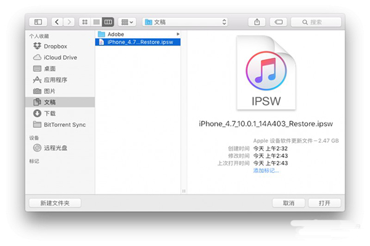Expand the Adobe folder arrow
This screenshot has height=246, width=370.
coord(178,34)
